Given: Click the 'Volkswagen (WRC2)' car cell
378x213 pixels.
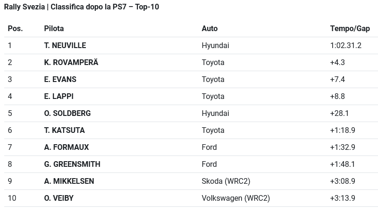Looking at the screenshot, I should click(x=235, y=198).
